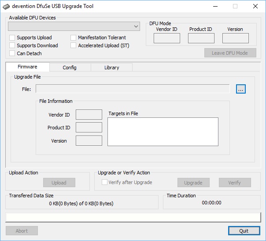
Task: Click the DFU Mode Vendor ID field
Action: click(167, 38)
